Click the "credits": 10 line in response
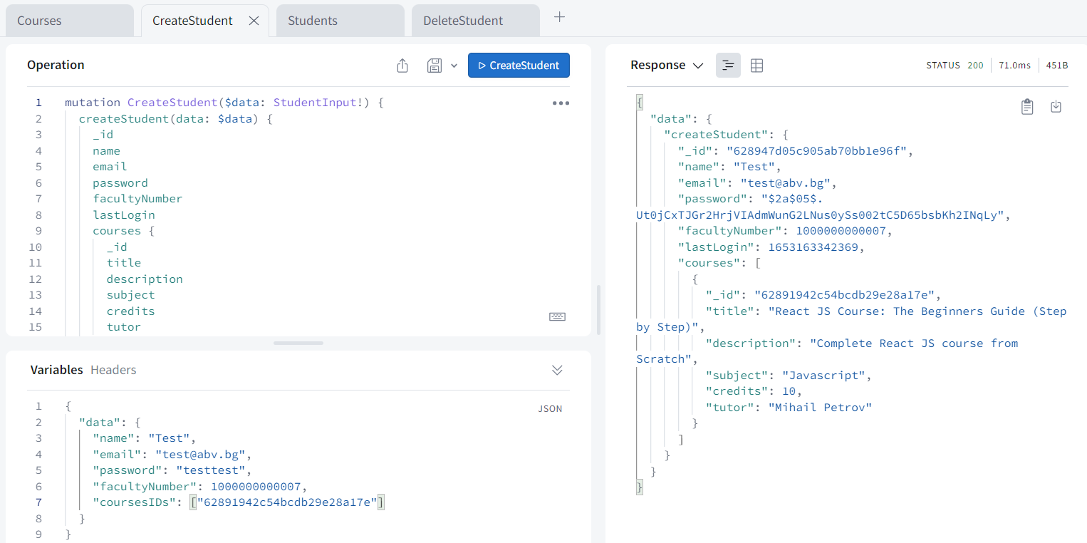Screen dimensions: 1087x543 click(x=754, y=391)
